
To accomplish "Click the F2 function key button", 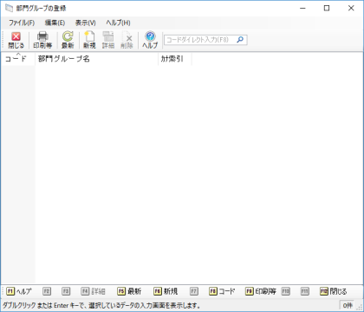I will 47,291.
